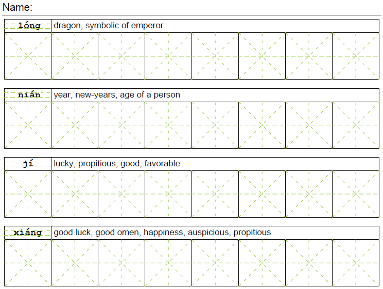Select the "lóng" pinyin label
The width and height of the screenshot is (383, 289).
click(29, 26)
